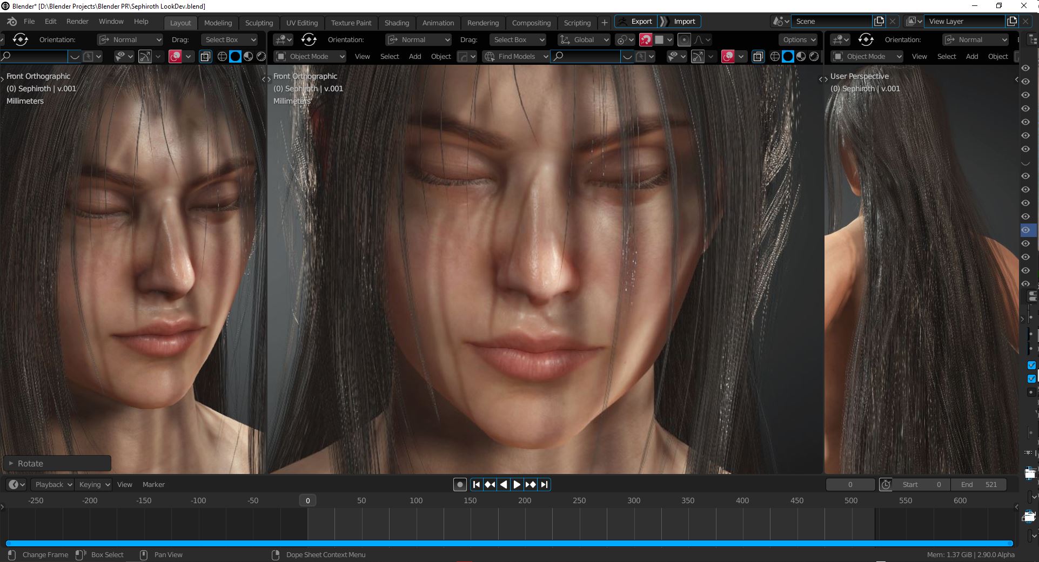Click the timeline auto-keying record button
The width and height of the screenshot is (1039, 562).
(460, 484)
